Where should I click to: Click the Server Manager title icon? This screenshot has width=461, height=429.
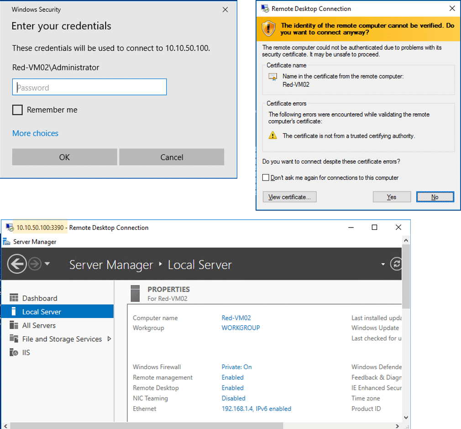click(x=6, y=242)
